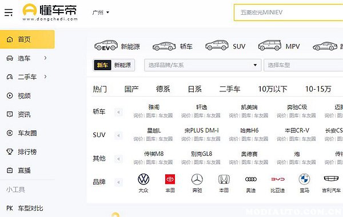Click the 二手车 sidebar icon
Viewport: 343px width, 217px height.
tap(10, 77)
